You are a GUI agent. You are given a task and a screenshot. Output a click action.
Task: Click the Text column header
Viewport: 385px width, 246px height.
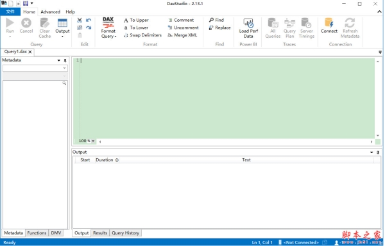click(246, 160)
